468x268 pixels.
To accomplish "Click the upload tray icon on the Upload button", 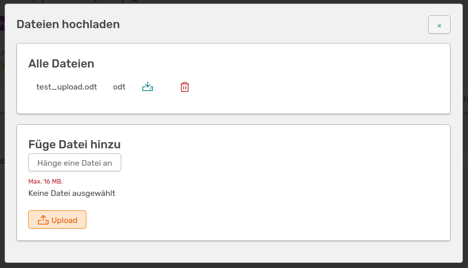I will click(x=43, y=220).
